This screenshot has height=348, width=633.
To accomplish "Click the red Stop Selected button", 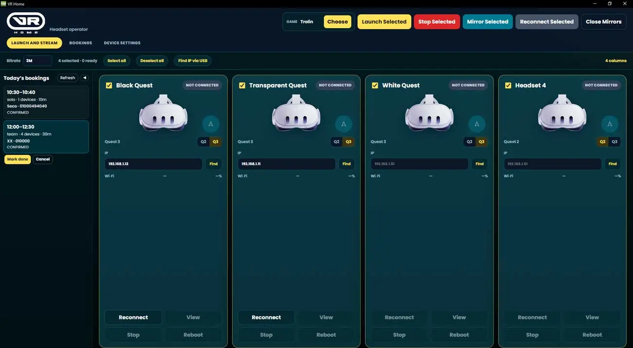I will pyautogui.click(x=437, y=22).
